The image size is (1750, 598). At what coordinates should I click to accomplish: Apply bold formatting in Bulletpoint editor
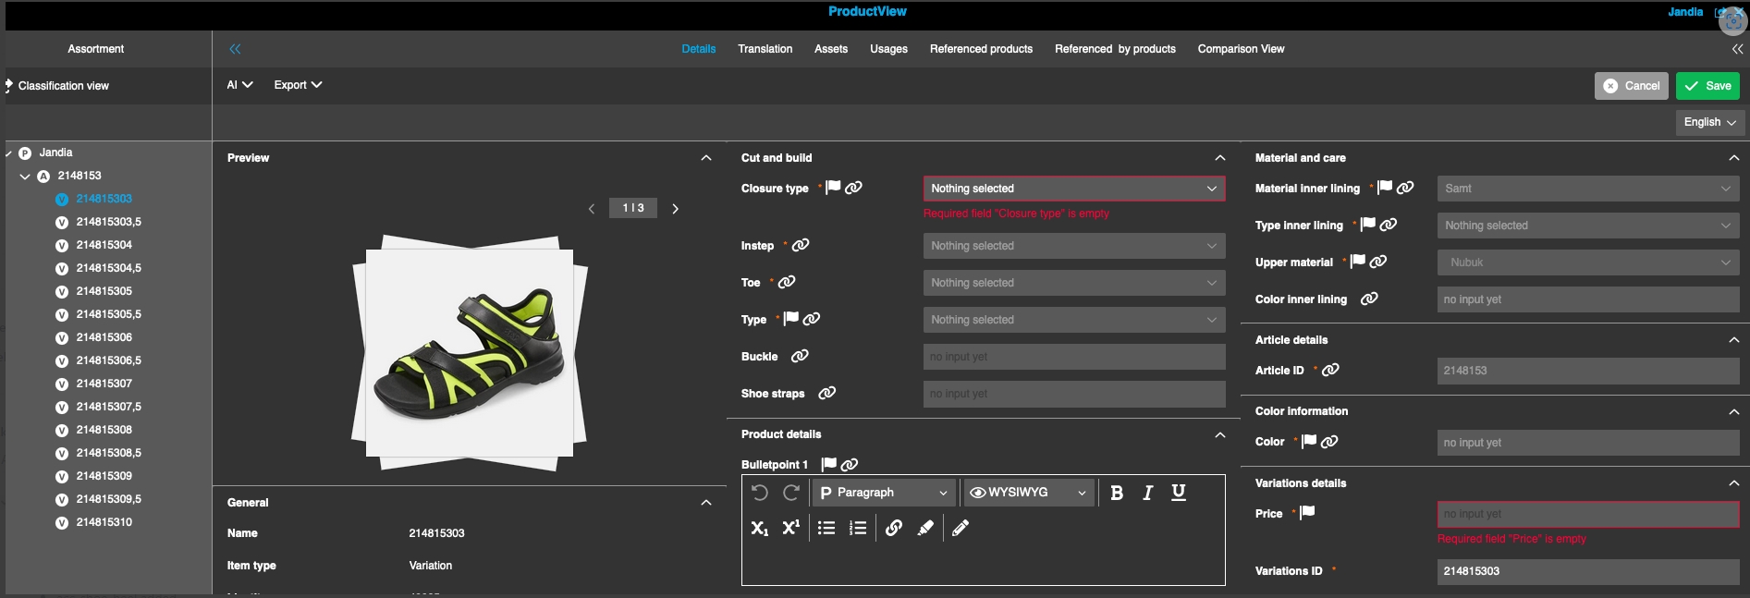coord(1116,493)
